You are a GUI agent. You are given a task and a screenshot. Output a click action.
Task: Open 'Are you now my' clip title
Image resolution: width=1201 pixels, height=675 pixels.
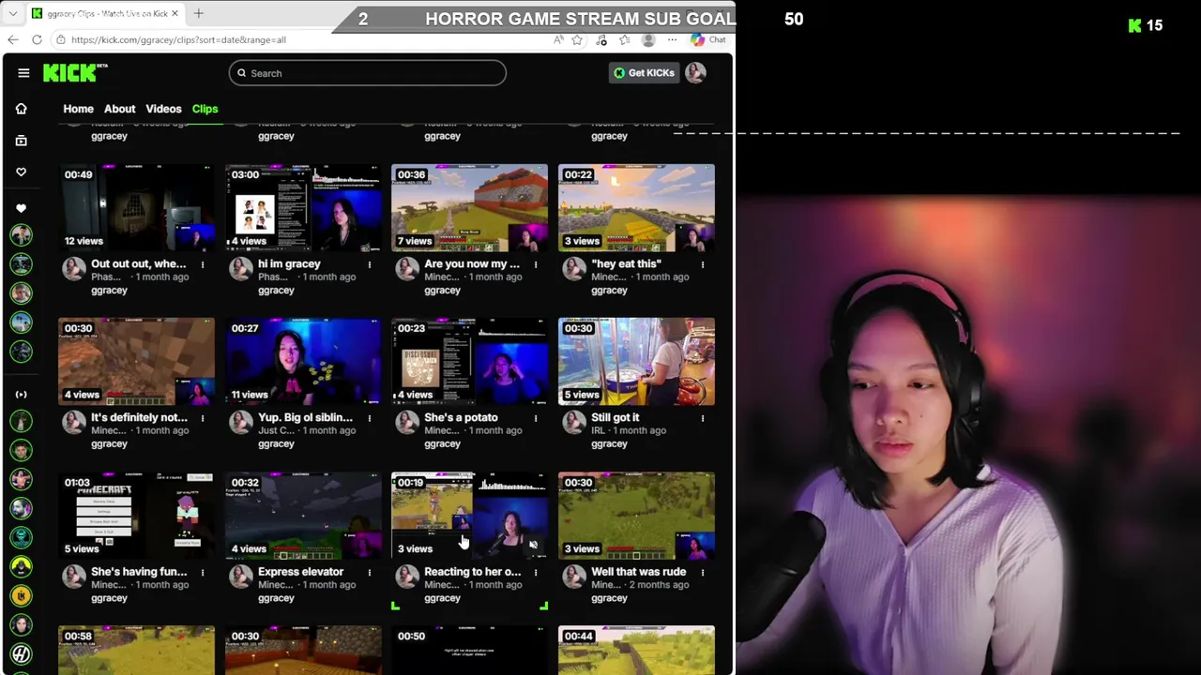click(472, 263)
